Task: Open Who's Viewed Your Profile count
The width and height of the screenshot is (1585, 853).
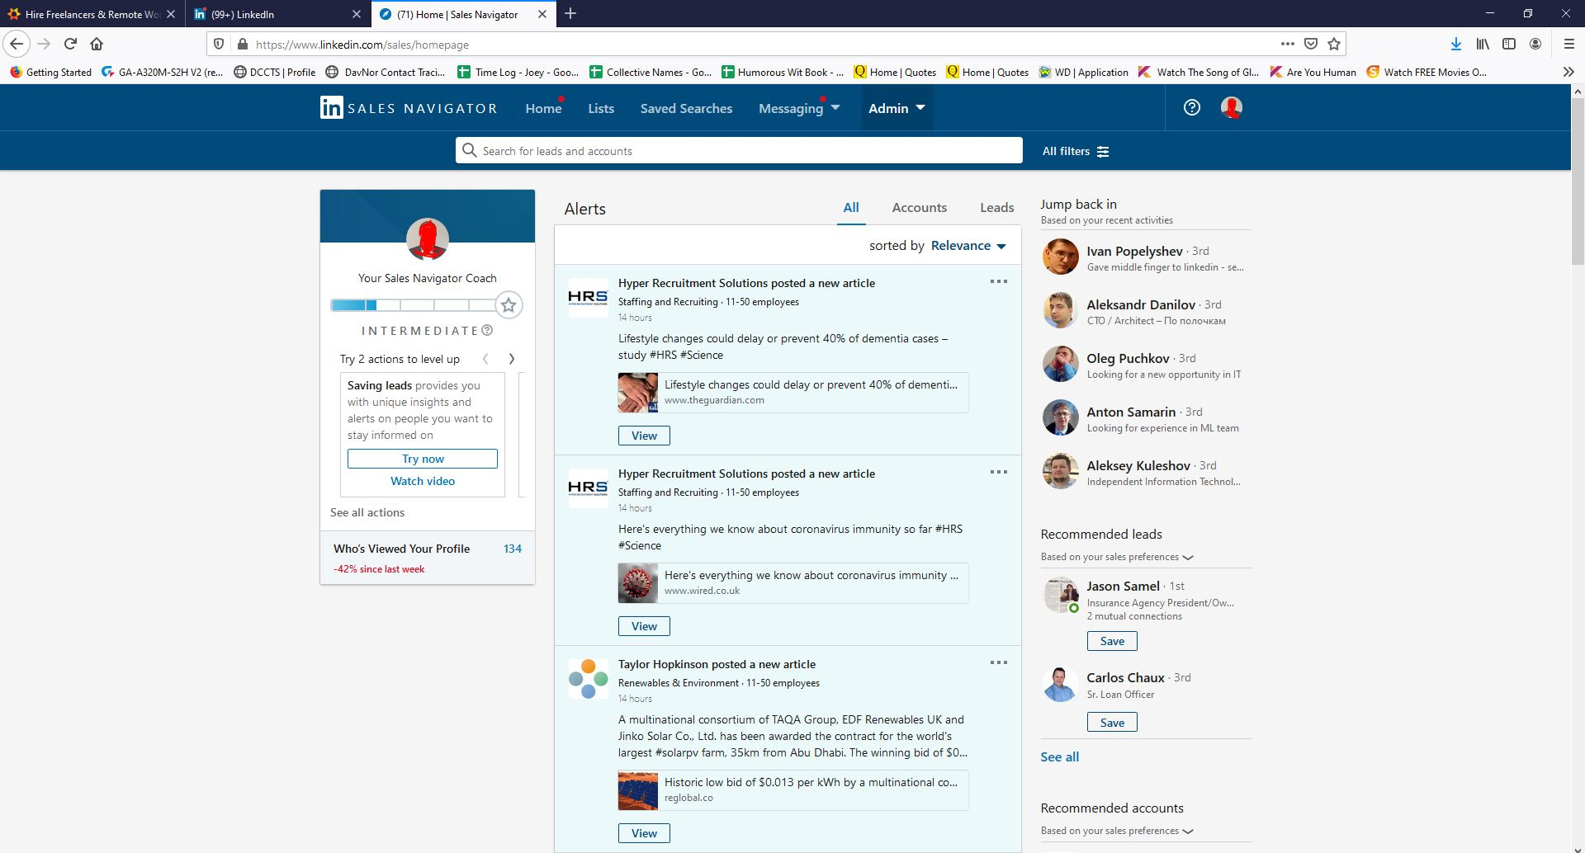Action: tap(513, 549)
